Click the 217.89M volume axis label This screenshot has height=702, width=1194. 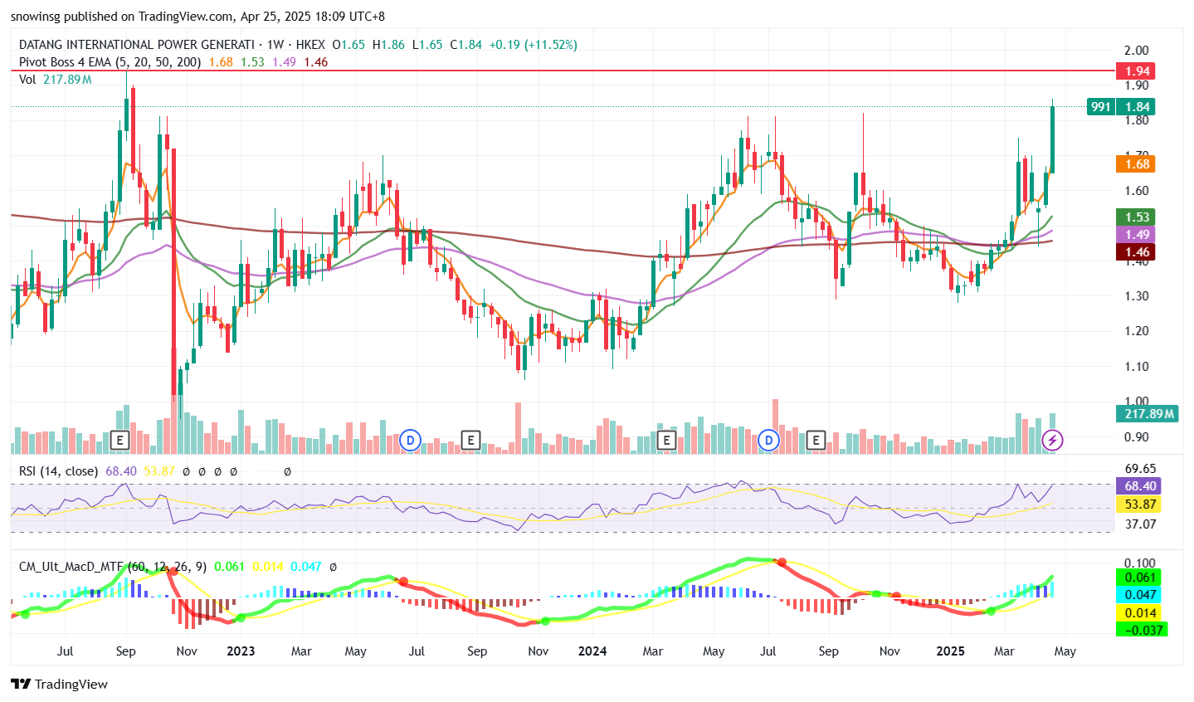[1147, 413]
